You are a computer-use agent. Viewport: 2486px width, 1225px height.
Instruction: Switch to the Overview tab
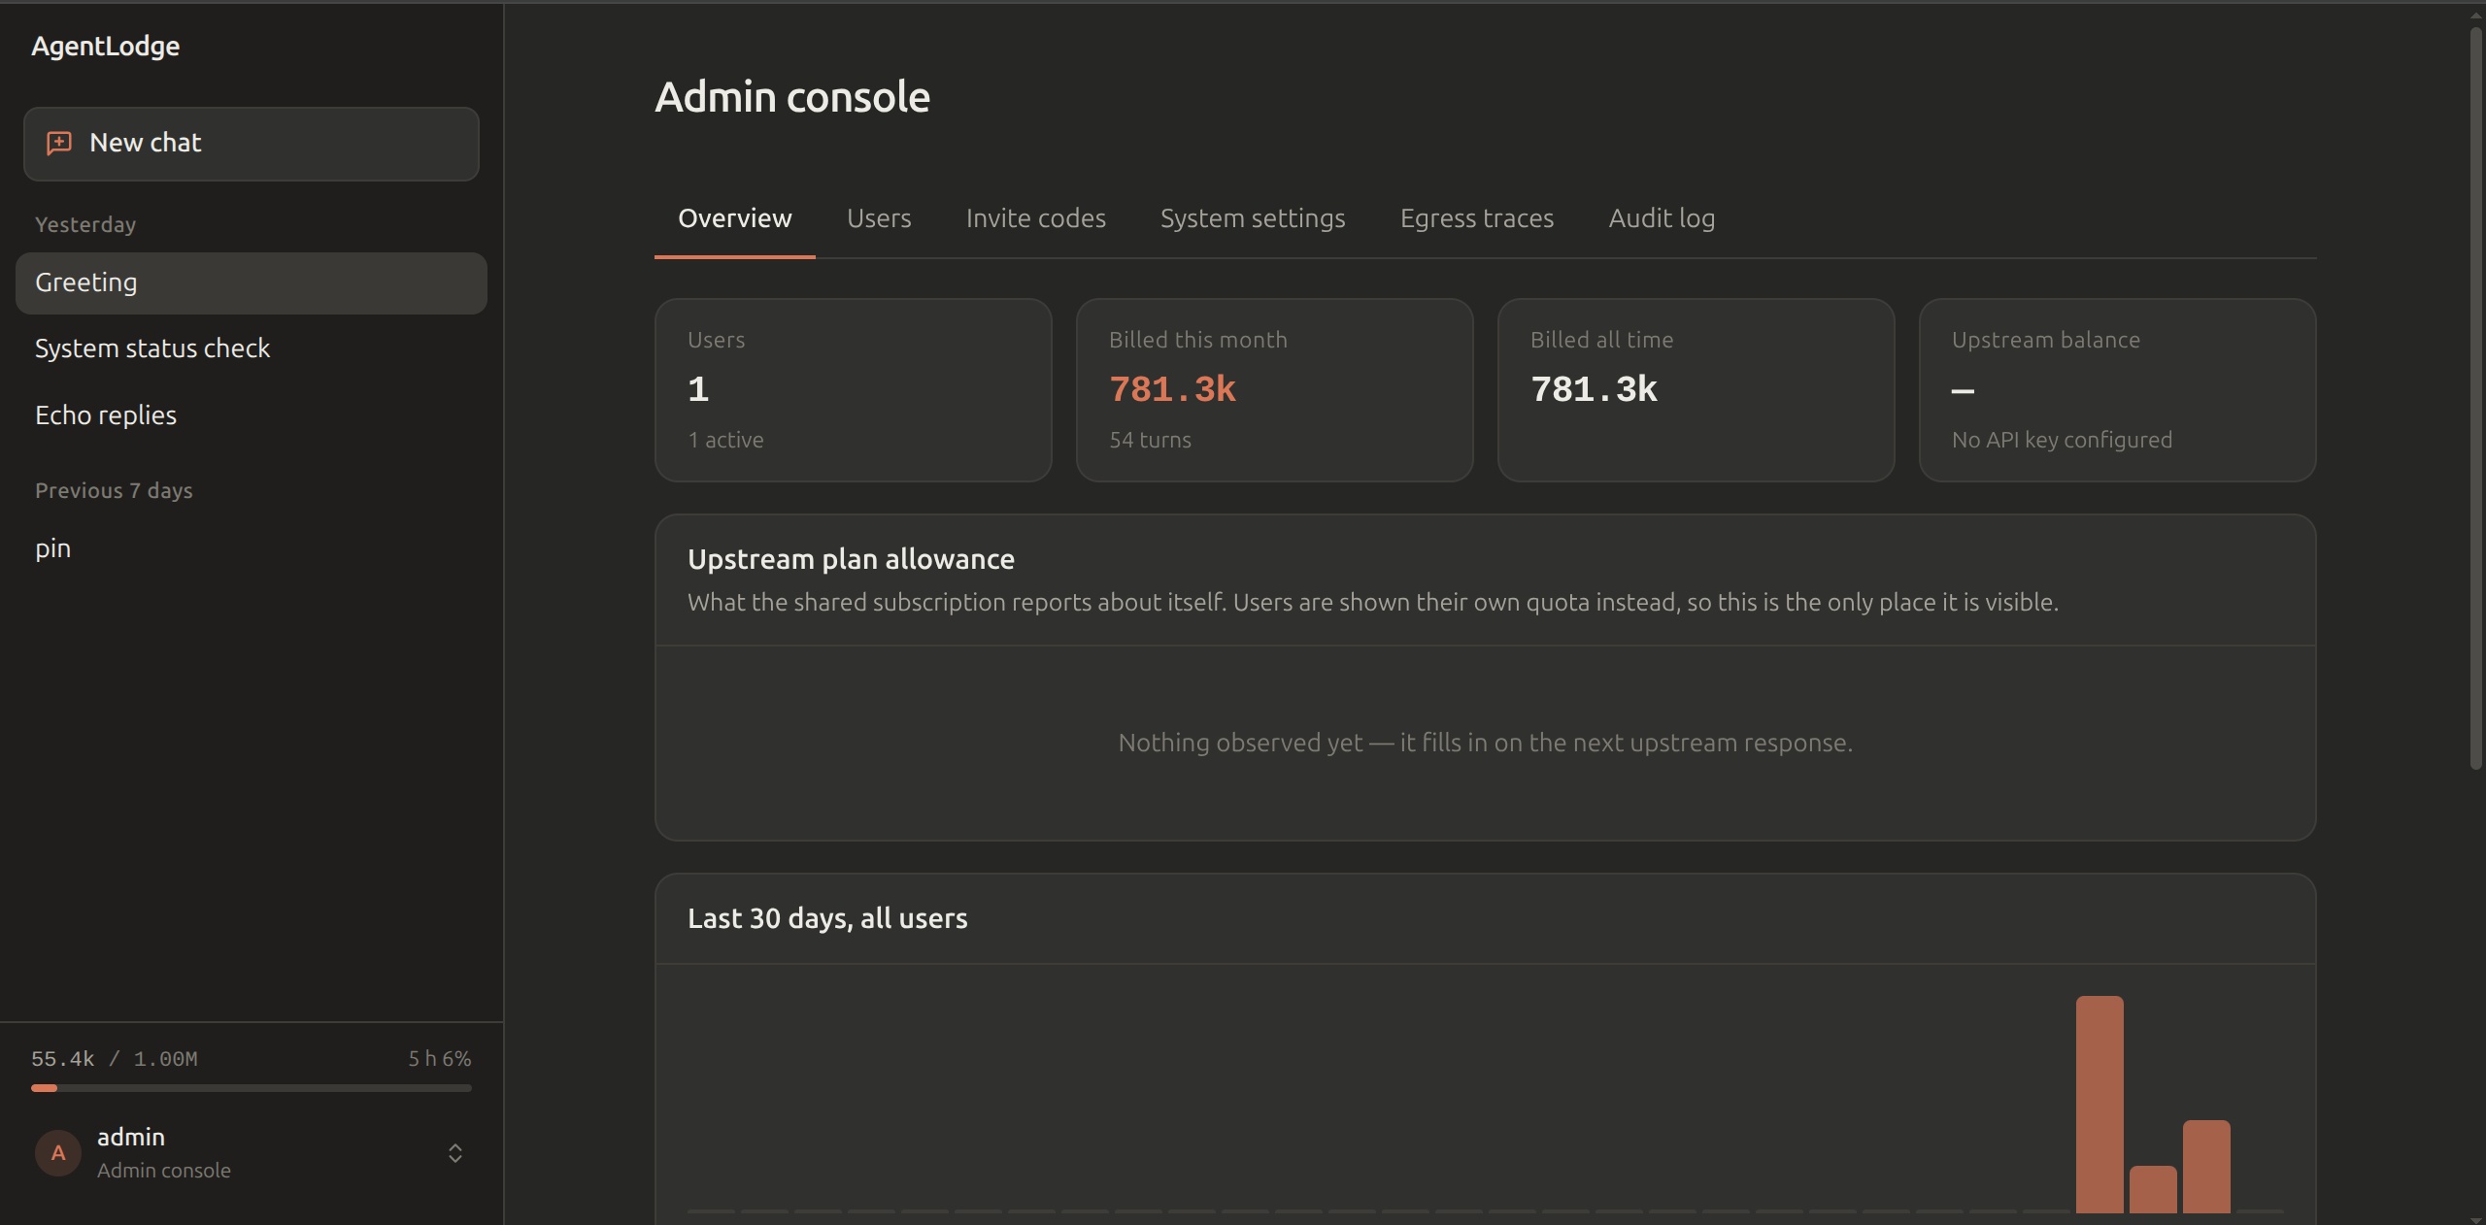point(735,218)
